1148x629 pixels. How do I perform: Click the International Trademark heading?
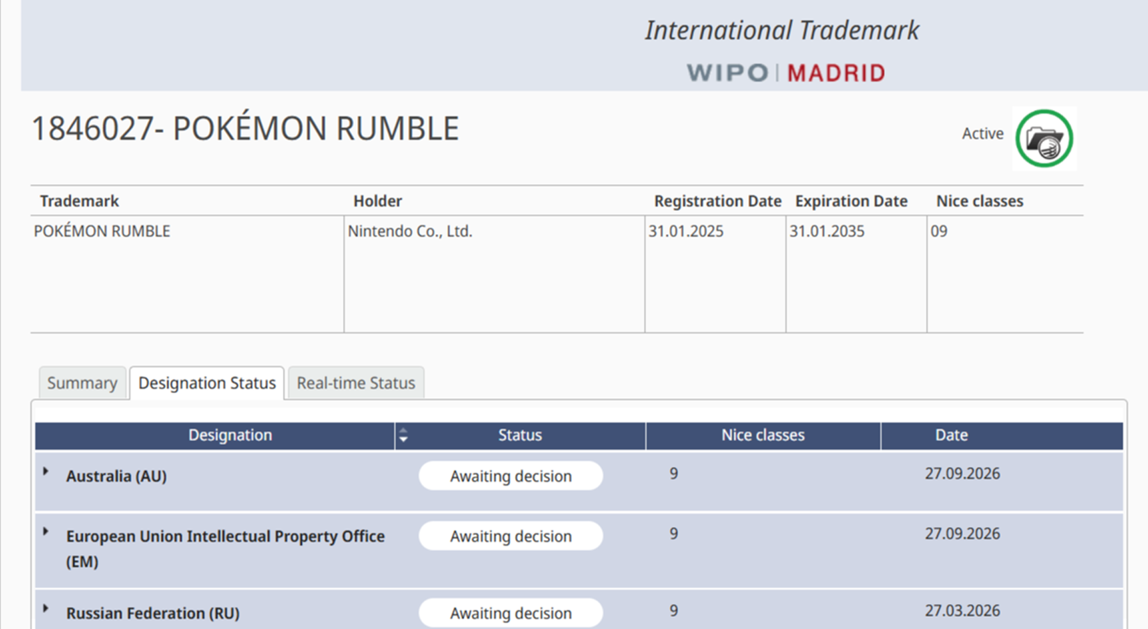click(781, 30)
